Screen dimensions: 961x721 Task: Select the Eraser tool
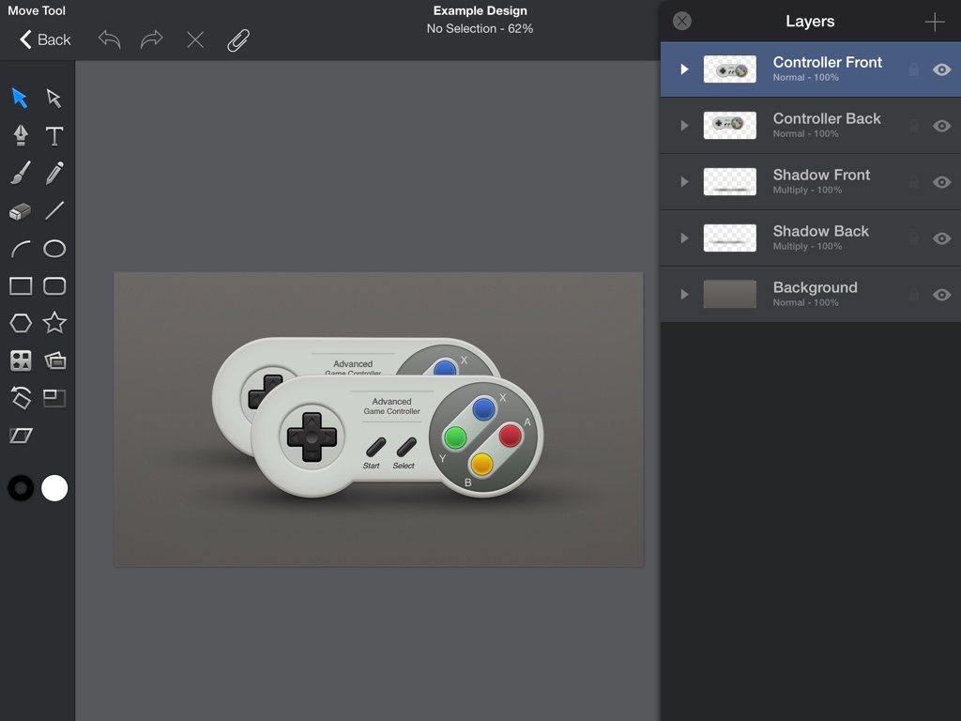pos(21,211)
